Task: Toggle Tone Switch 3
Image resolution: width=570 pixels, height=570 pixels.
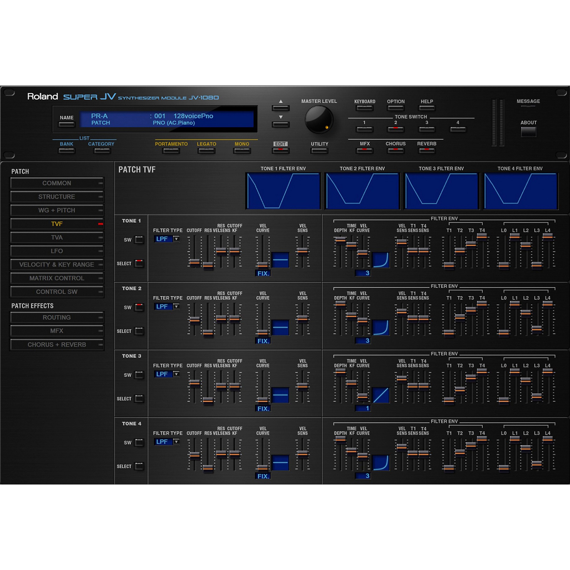Action: pyautogui.click(x=427, y=129)
